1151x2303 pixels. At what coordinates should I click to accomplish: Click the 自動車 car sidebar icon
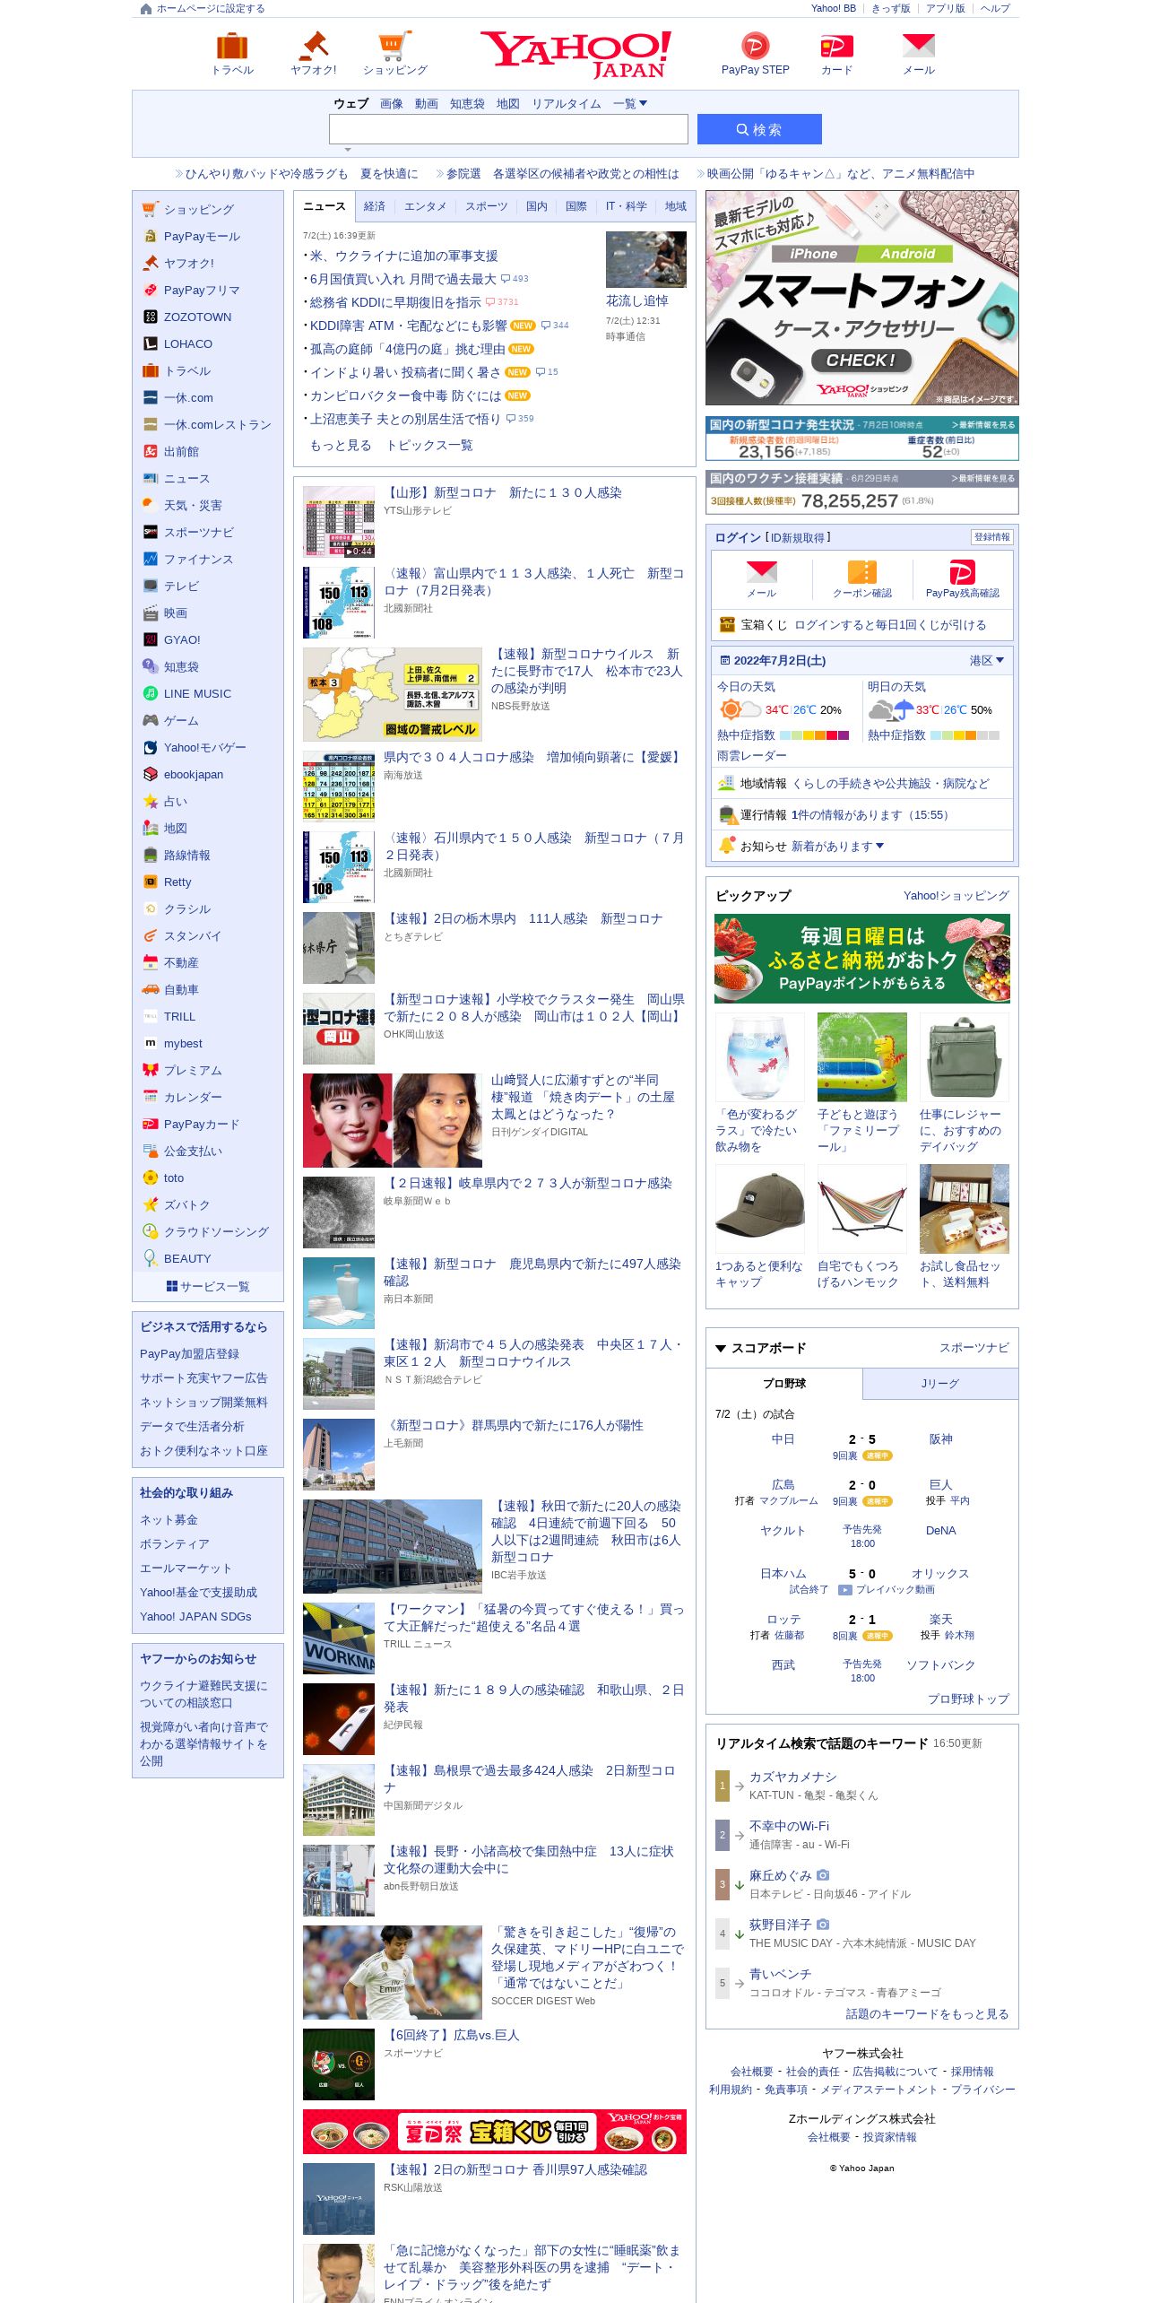click(151, 989)
